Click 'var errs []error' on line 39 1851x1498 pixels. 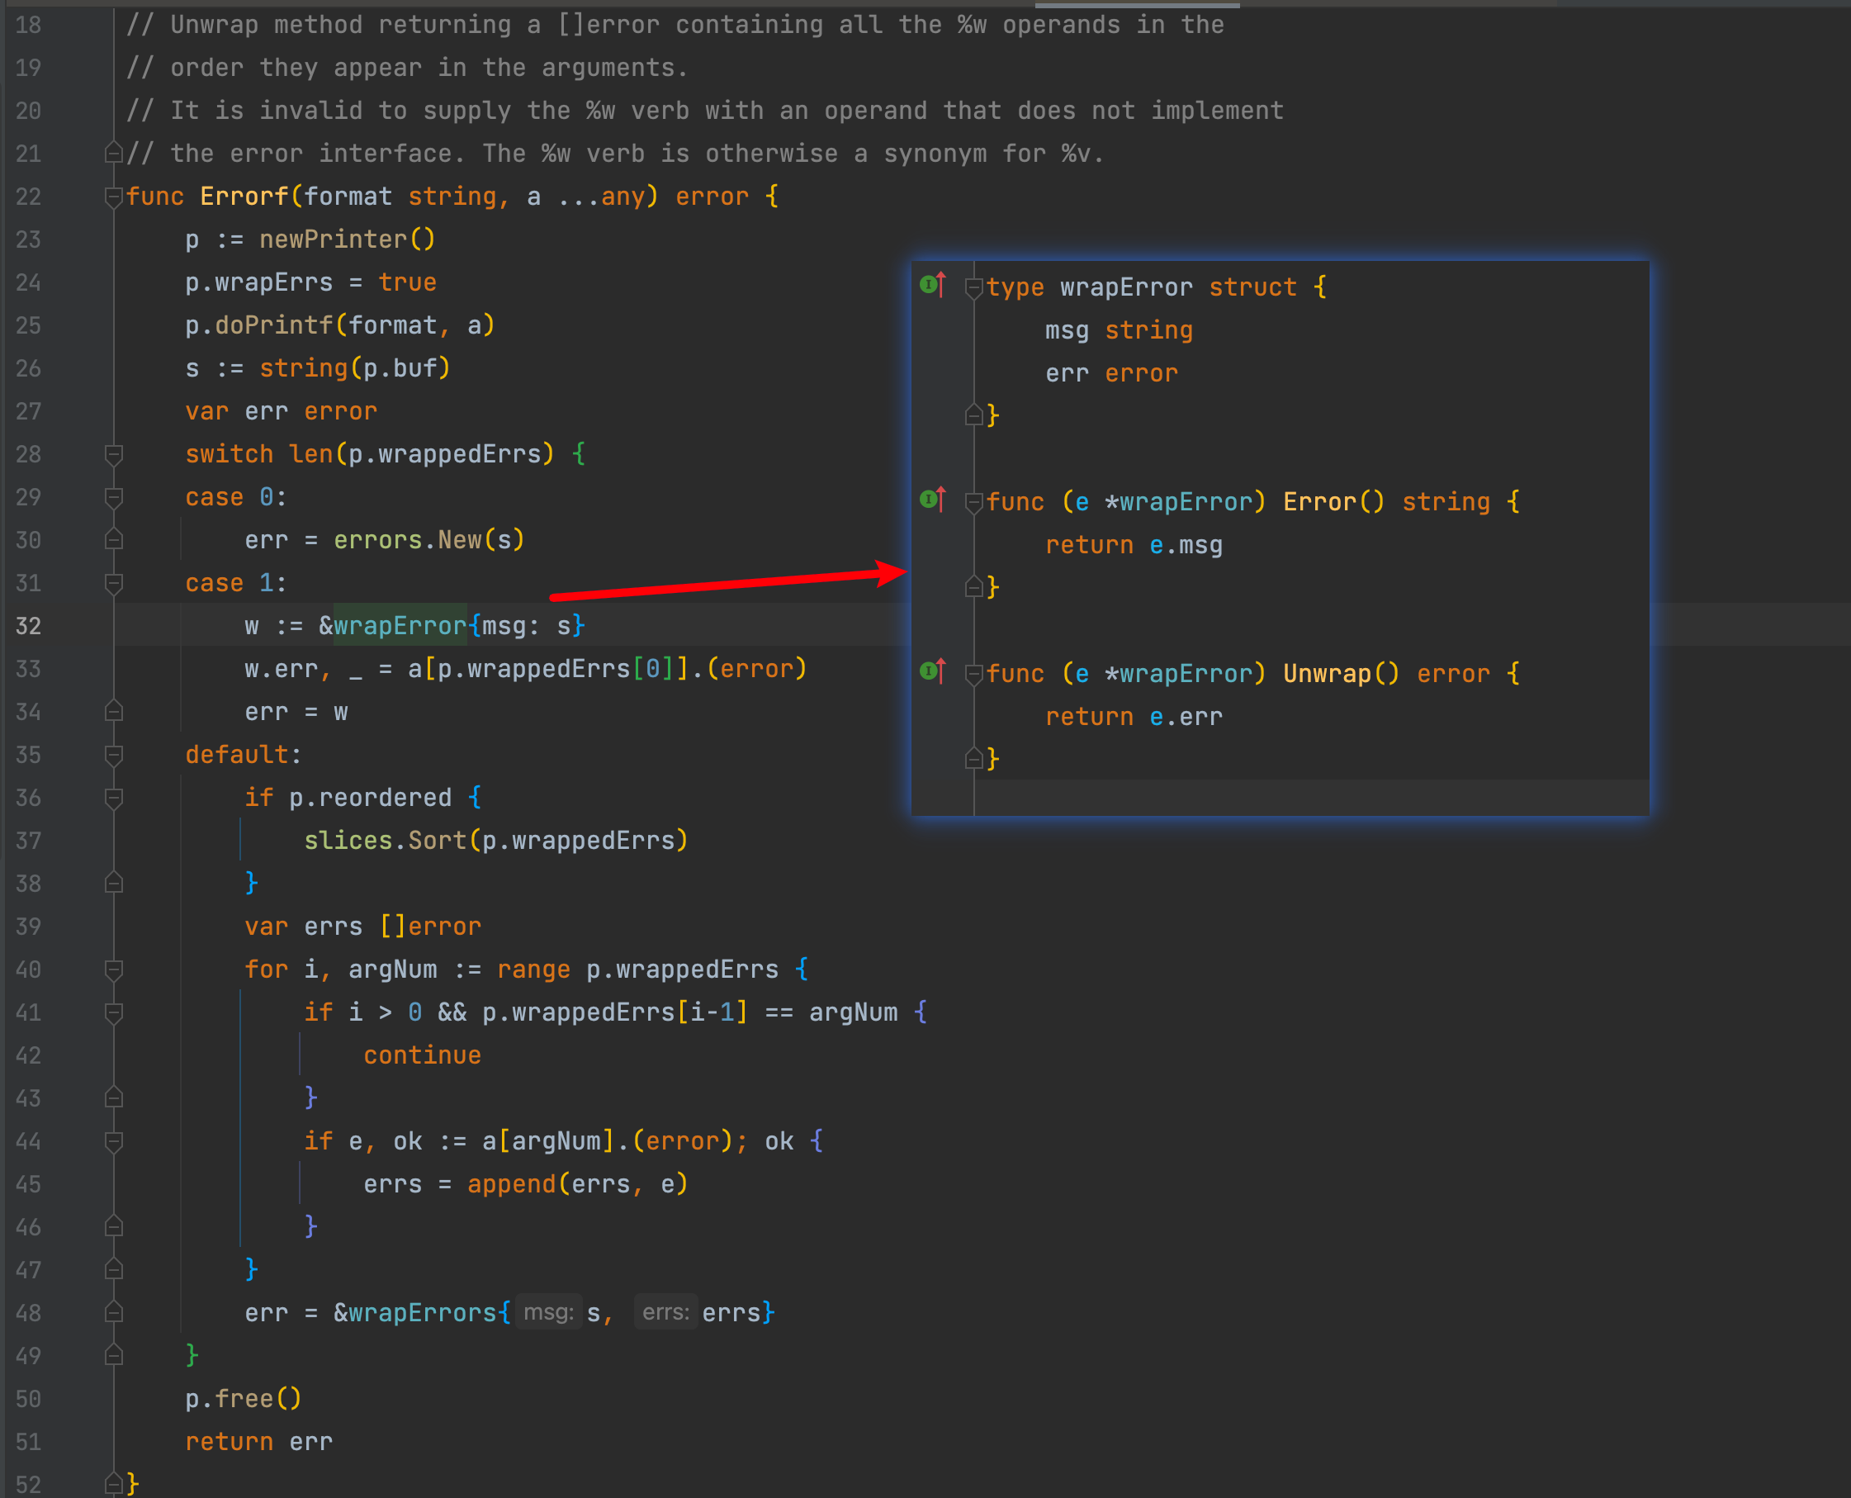[362, 927]
